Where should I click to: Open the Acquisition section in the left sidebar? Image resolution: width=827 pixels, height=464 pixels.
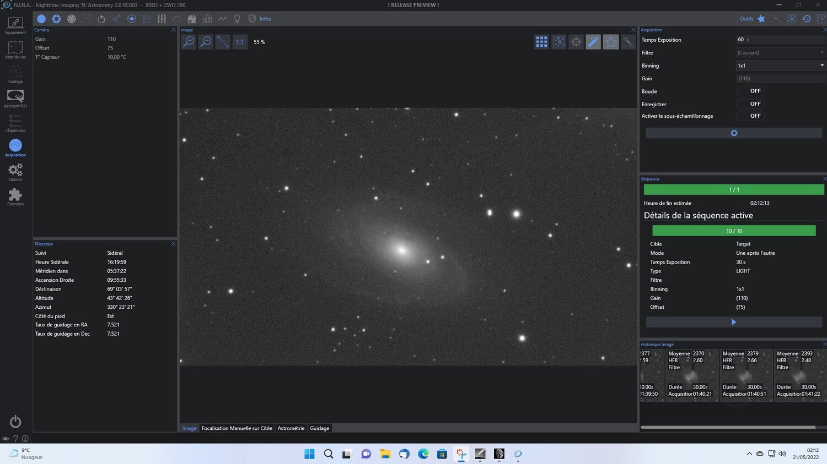(x=15, y=147)
